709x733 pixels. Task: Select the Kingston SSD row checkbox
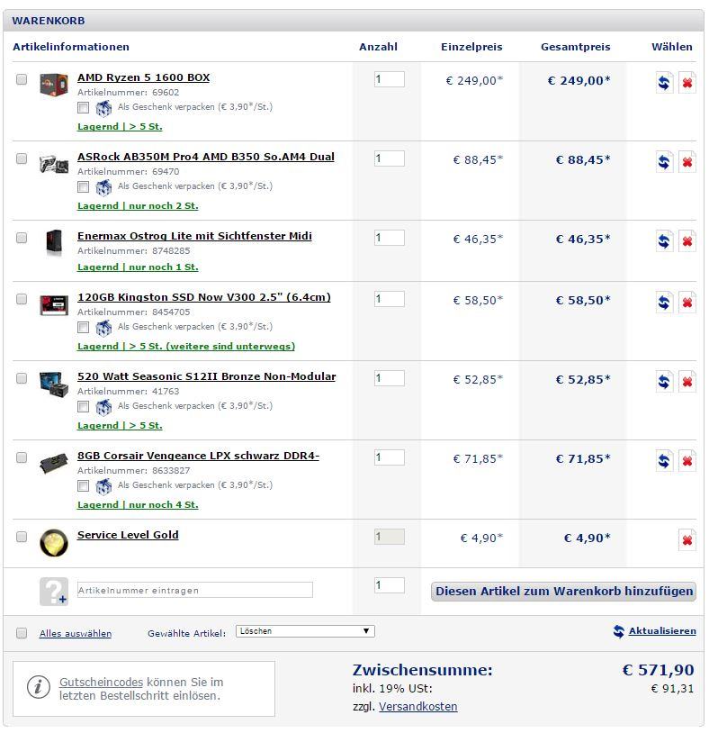click(x=22, y=299)
